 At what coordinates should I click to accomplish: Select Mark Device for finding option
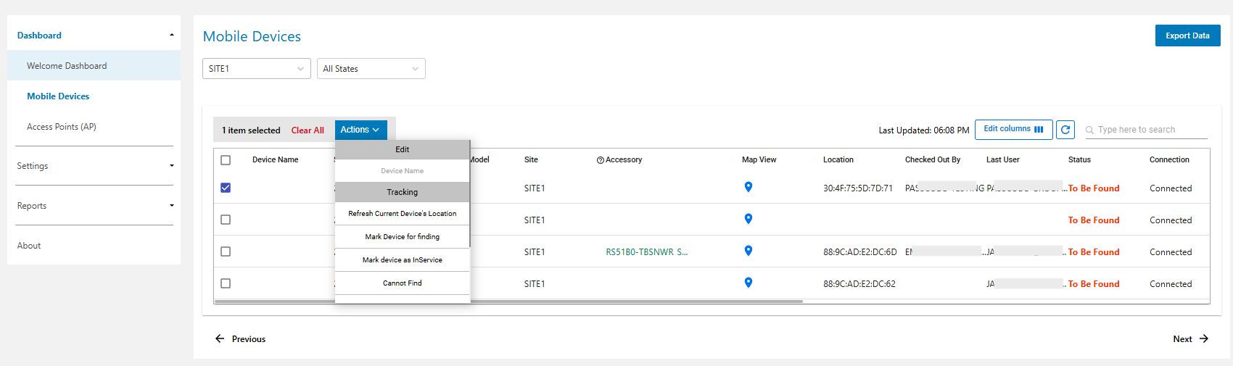coord(402,237)
